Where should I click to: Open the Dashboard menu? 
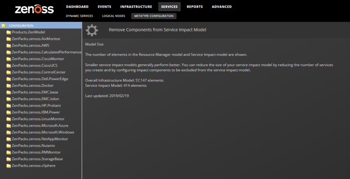point(77,7)
